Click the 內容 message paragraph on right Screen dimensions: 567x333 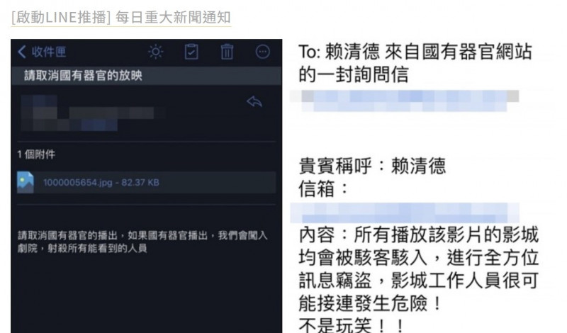[x=419, y=279]
